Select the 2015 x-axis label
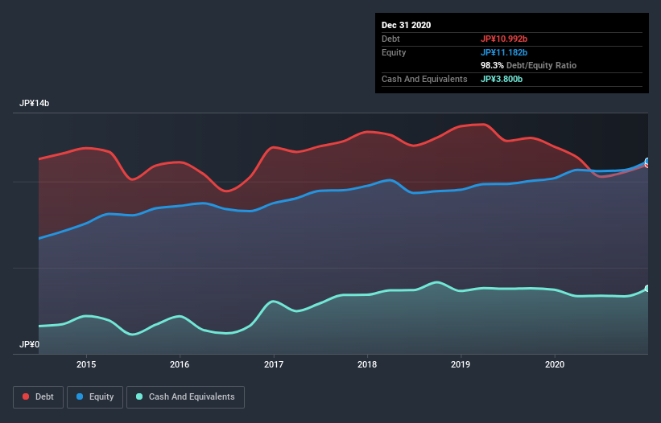 click(86, 364)
